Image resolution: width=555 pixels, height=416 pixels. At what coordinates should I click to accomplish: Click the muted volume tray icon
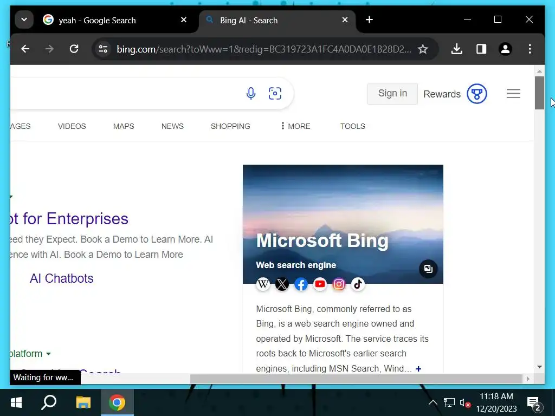click(x=464, y=402)
